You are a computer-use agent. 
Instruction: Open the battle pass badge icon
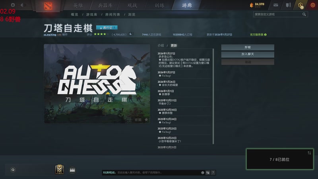59,169
